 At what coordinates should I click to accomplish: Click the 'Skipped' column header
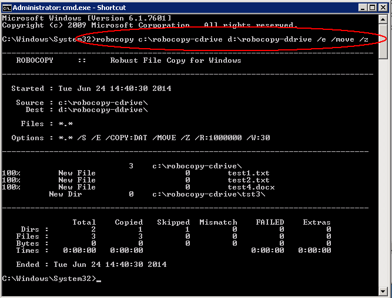(173, 222)
